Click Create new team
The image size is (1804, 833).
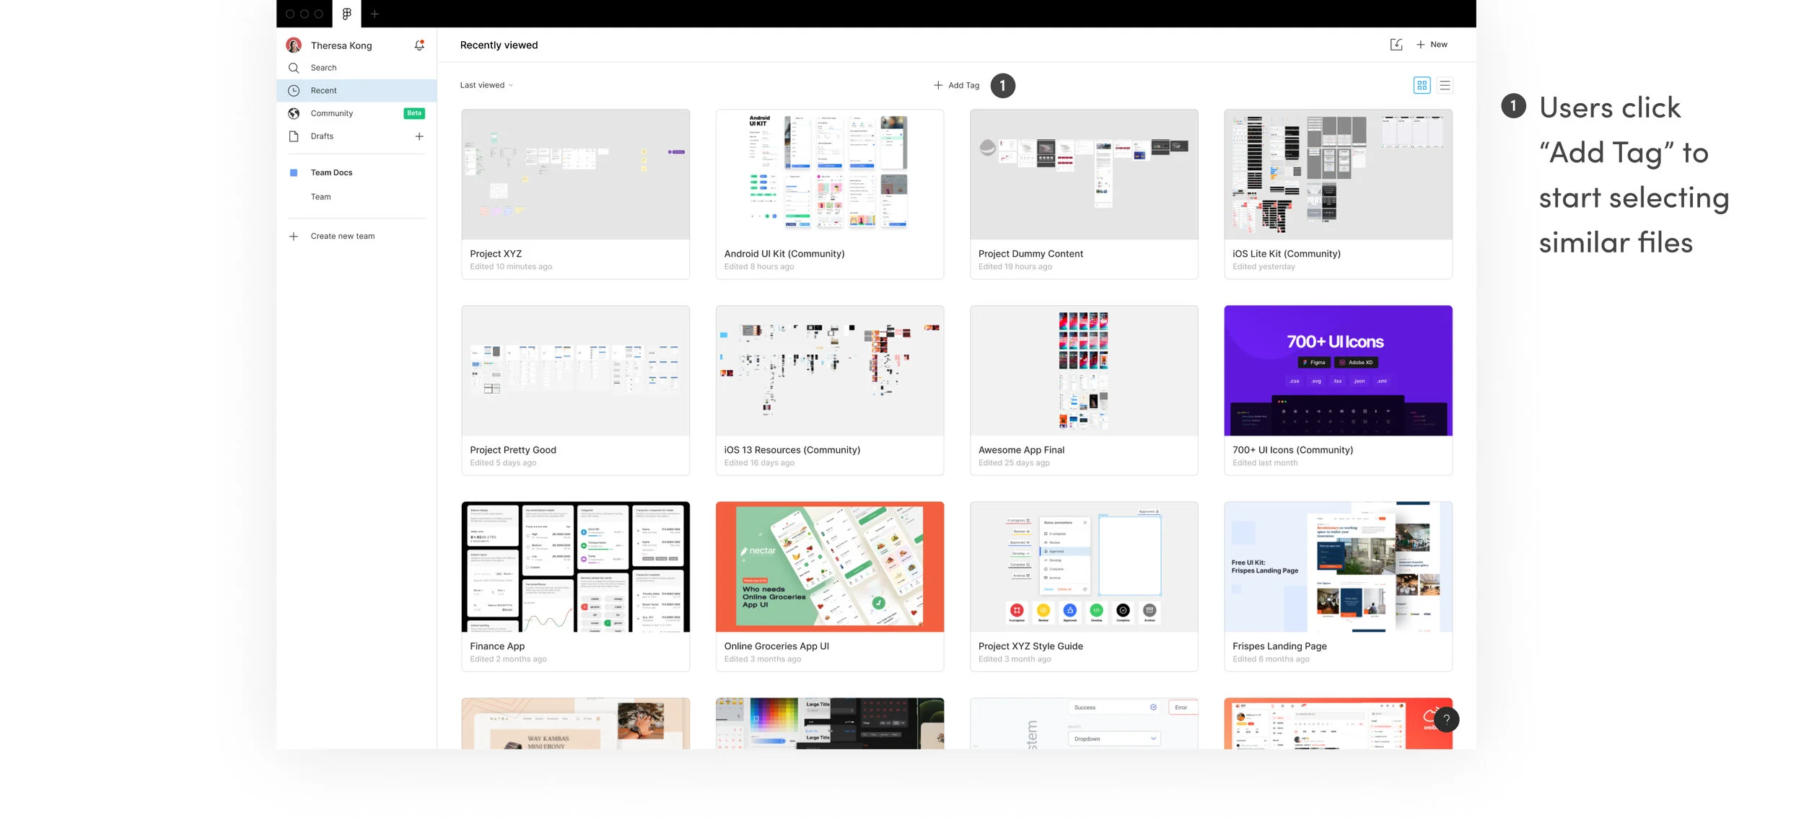pyautogui.click(x=342, y=237)
